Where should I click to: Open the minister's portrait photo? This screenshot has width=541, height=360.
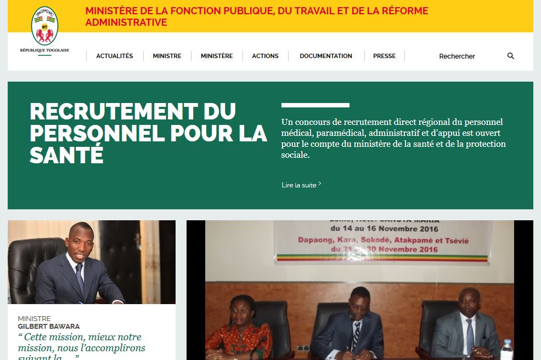[92, 262]
